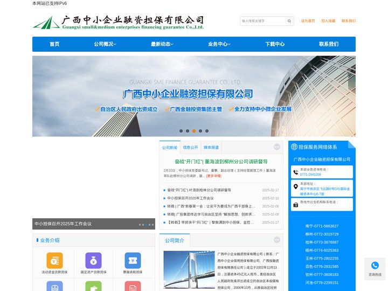
Task: Click the fax icon beside 各地市分支机构联系电话
Action: coord(296,205)
